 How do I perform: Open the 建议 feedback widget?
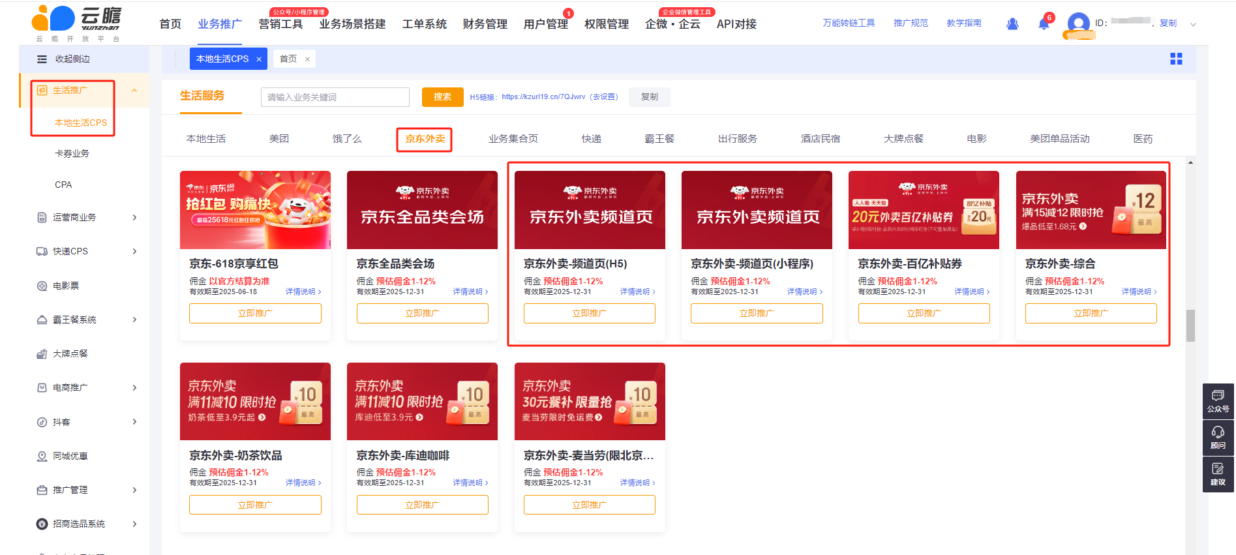pos(1218,474)
